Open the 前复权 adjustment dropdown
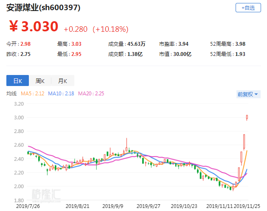 248,94
